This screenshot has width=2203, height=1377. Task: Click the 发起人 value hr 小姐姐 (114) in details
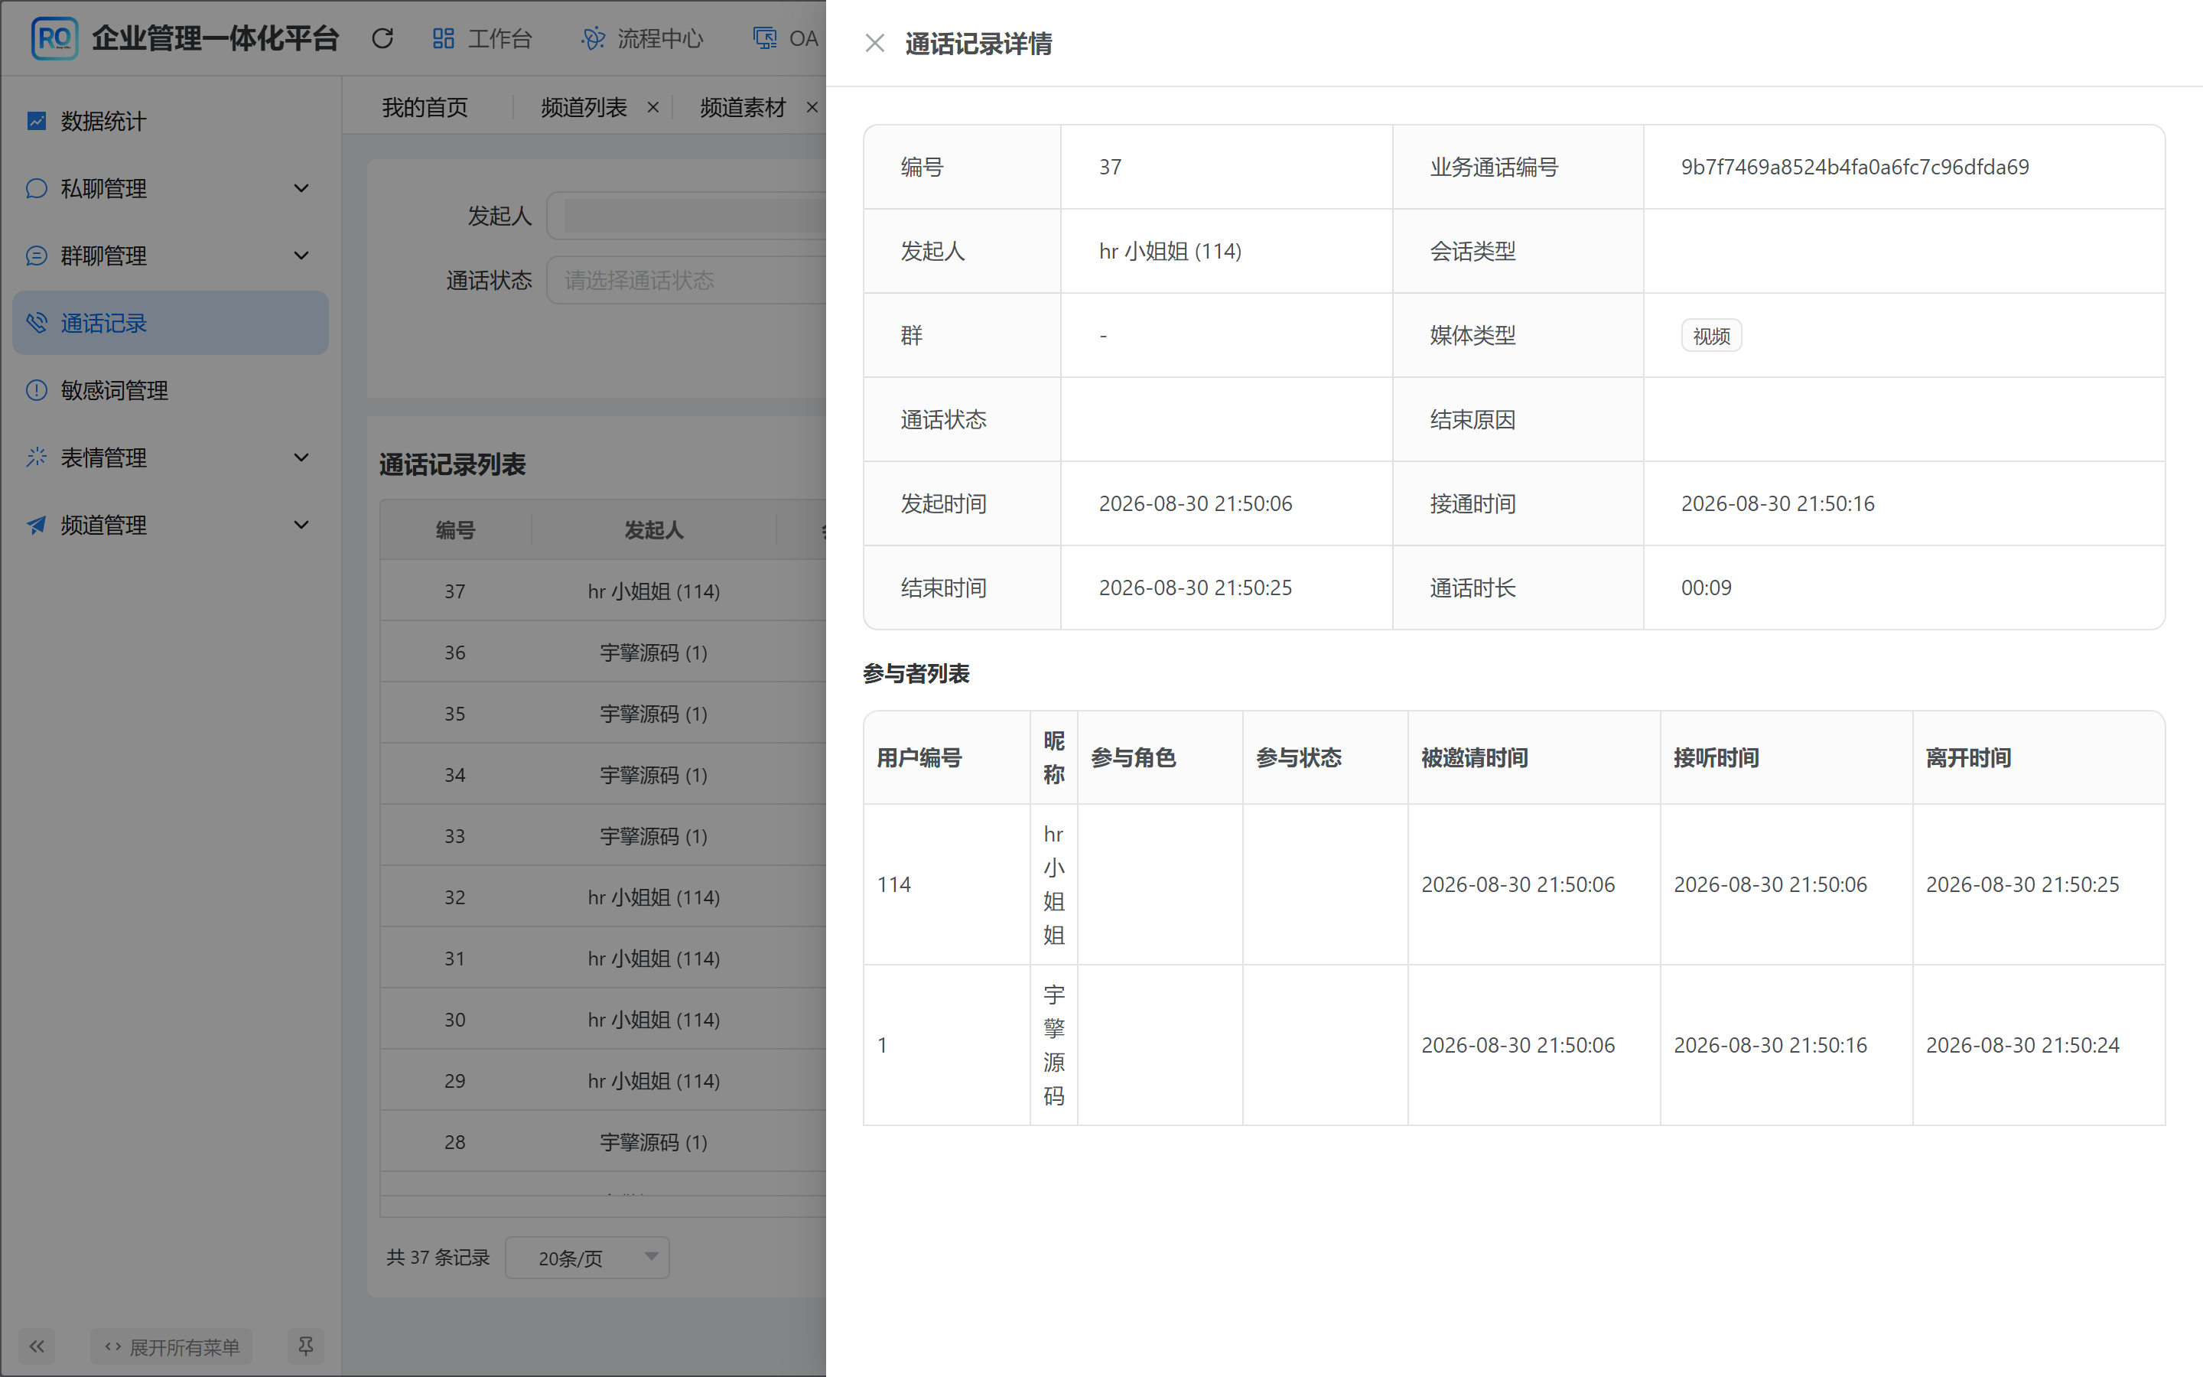click(1170, 252)
